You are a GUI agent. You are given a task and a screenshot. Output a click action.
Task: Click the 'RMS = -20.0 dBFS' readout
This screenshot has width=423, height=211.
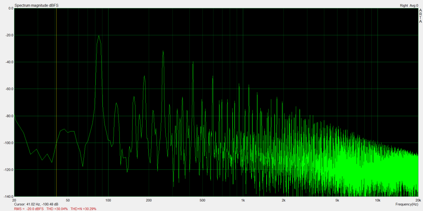point(29,209)
